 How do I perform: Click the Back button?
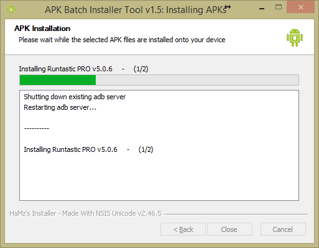click(183, 229)
